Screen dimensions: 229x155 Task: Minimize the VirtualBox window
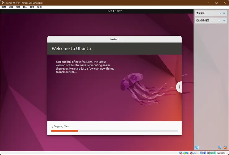[x=208, y=3]
